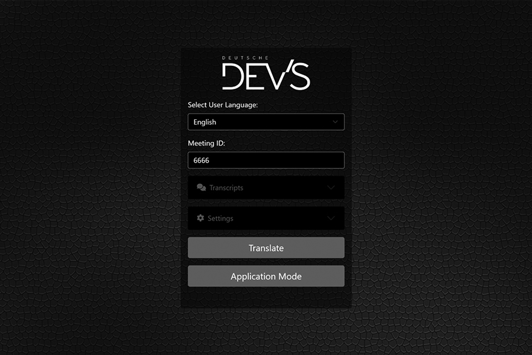532x355 pixels.
Task: Click the Settings gear icon
Action: pos(201,218)
